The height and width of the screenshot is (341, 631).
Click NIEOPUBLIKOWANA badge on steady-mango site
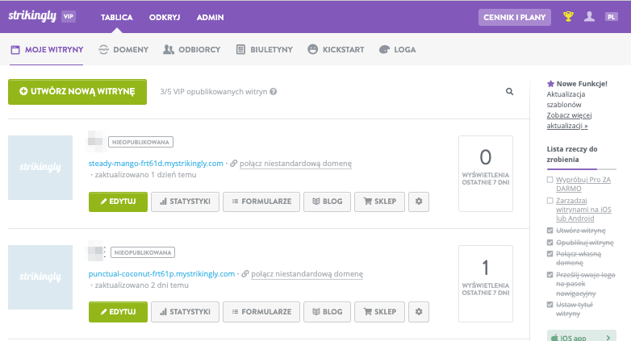point(141,142)
